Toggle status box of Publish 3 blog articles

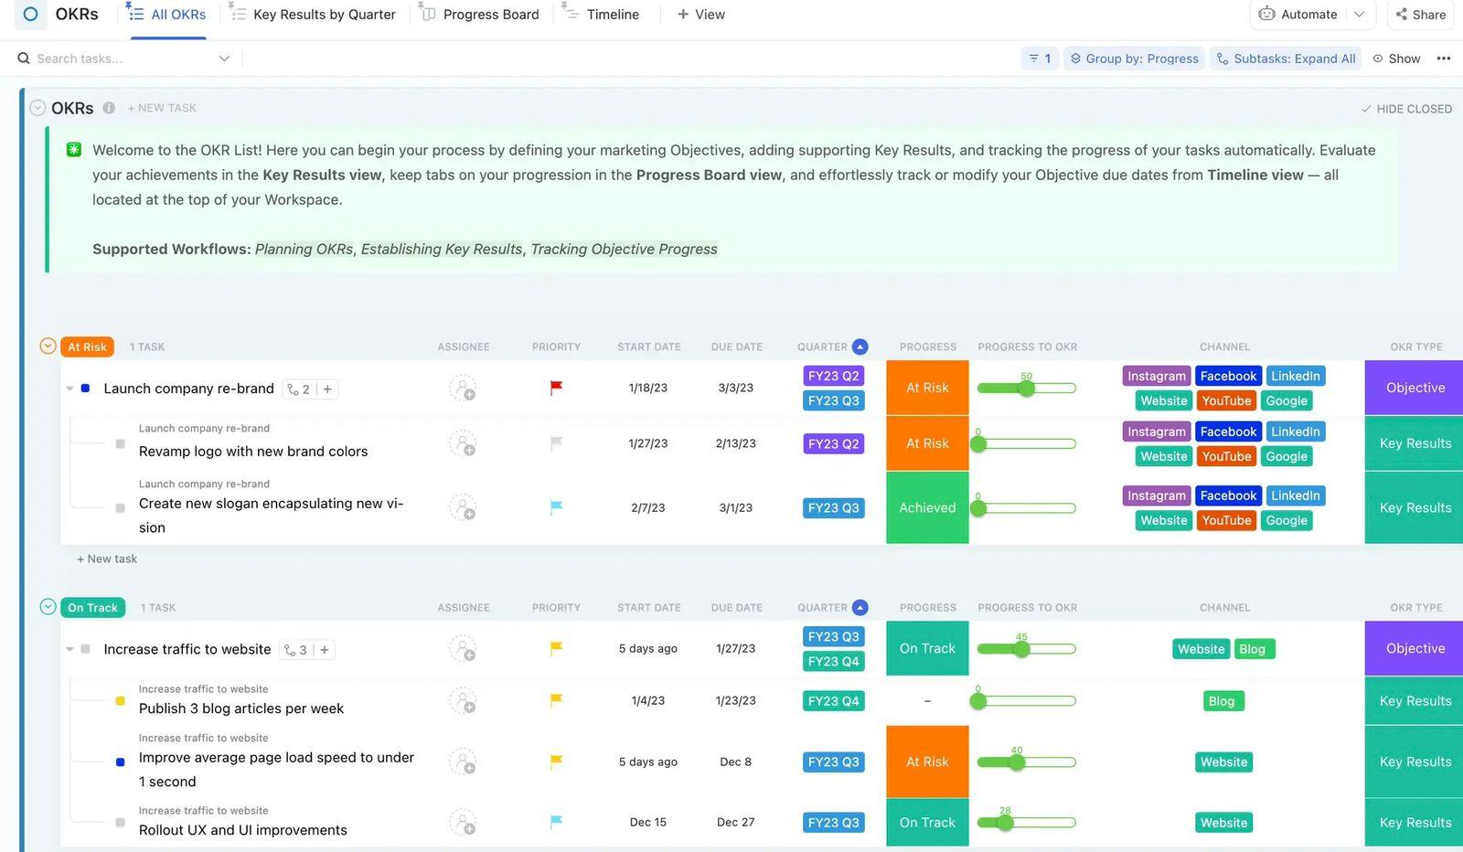pos(120,701)
